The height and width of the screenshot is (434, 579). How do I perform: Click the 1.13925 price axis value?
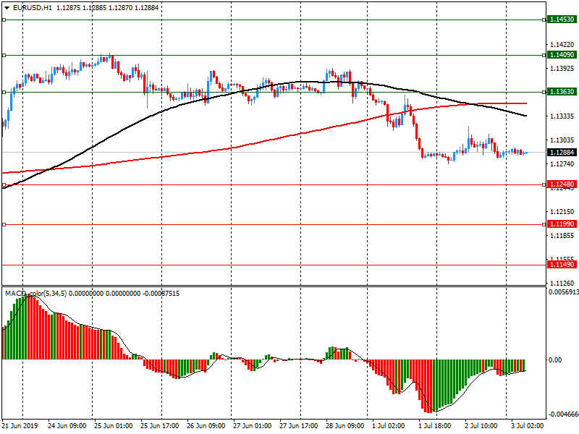click(x=562, y=69)
